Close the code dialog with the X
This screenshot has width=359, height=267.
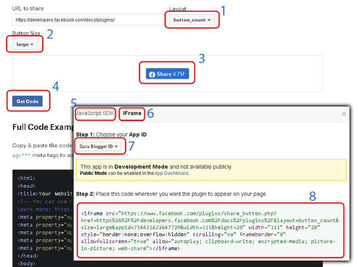[x=344, y=114]
